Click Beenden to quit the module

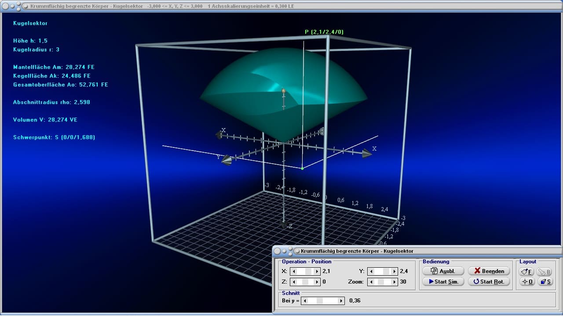pos(489,271)
